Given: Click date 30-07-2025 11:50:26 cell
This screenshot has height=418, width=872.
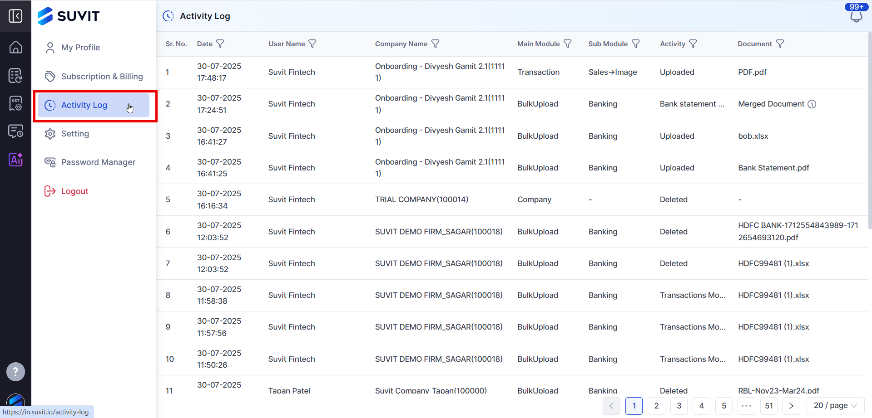Looking at the screenshot, I should (219, 359).
